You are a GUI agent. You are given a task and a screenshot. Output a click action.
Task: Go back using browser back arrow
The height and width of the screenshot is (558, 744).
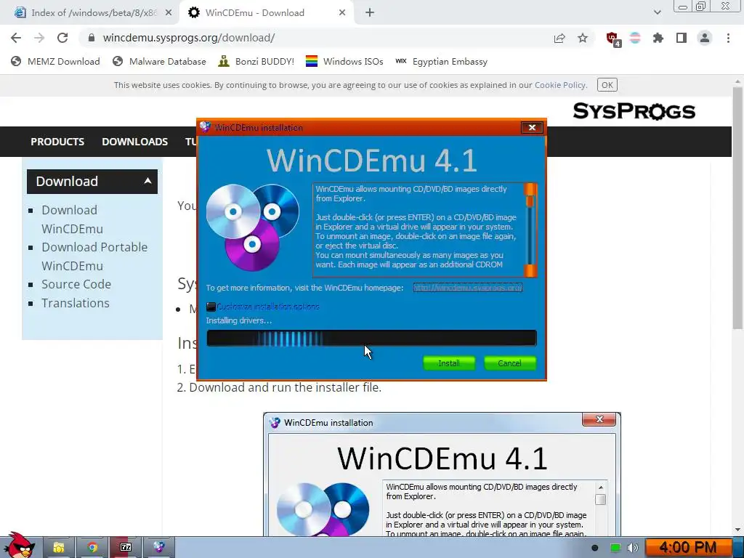coord(16,38)
